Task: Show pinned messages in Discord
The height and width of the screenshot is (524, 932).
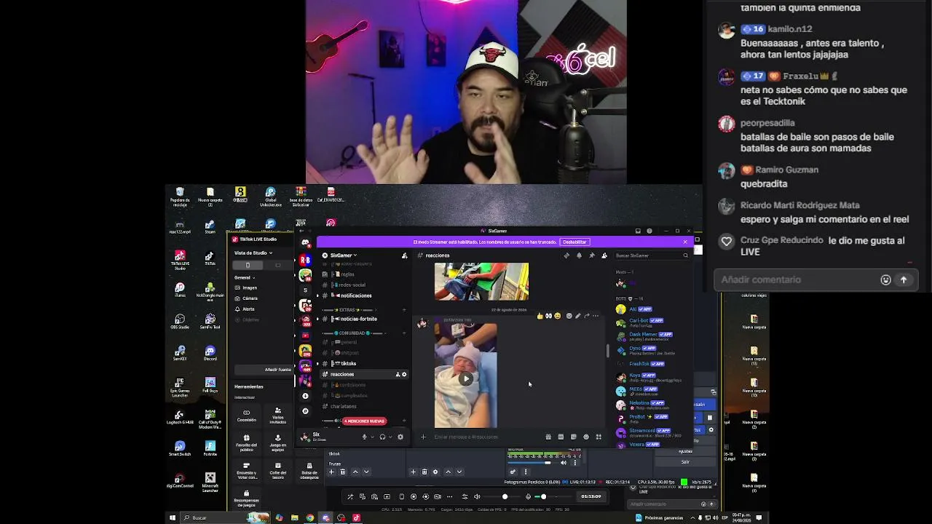Action: [x=591, y=255]
